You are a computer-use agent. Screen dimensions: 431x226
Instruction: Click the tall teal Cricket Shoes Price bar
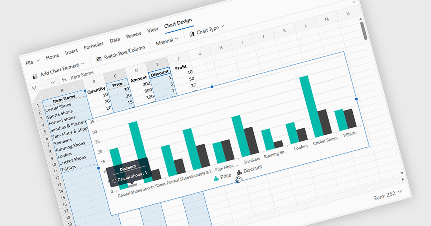click(312, 107)
